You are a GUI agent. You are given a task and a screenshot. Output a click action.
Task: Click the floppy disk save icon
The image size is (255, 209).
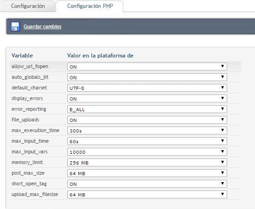click(x=15, y=26)
